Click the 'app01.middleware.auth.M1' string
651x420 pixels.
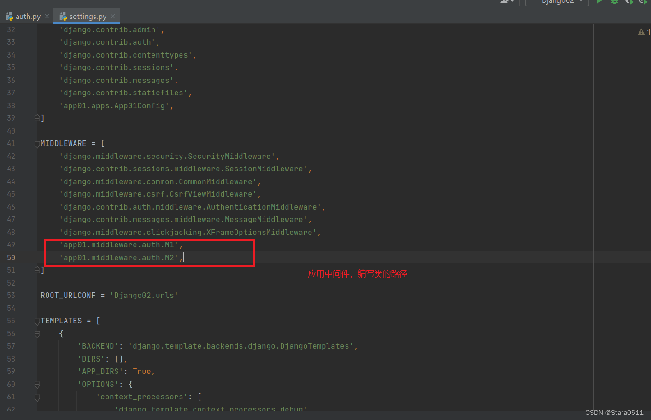(119, 245)
